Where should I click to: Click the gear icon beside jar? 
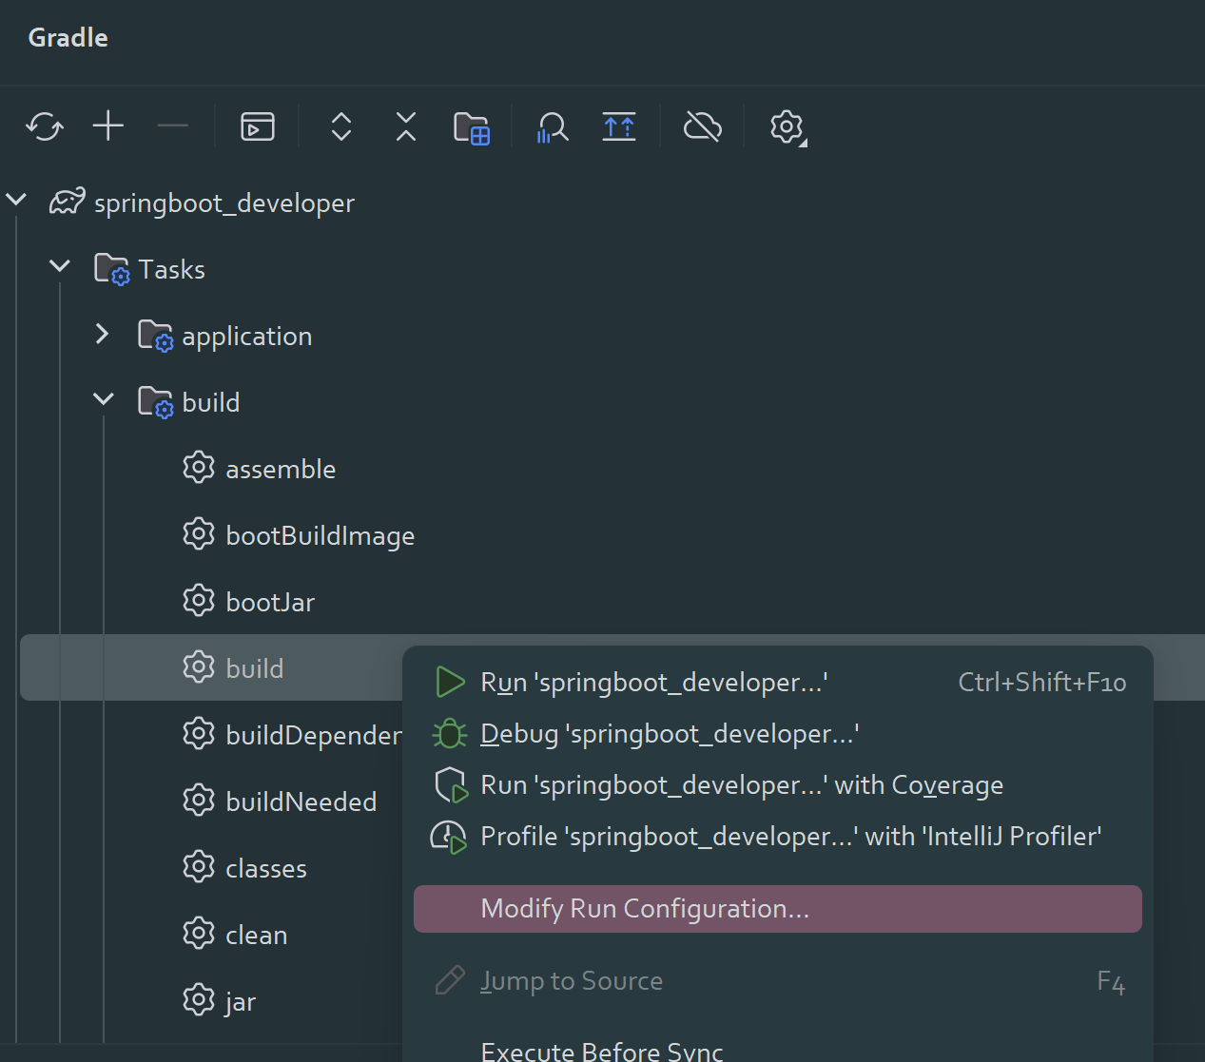[x=199, y=999]
